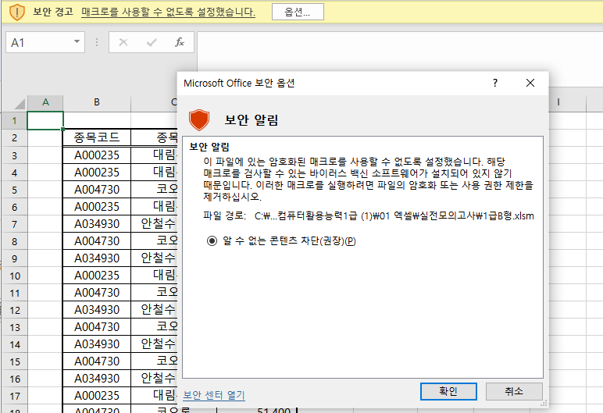Screen dimensions: 603x413
Task: Open Insert Function with fx icon
Action: tap(180, 42)
